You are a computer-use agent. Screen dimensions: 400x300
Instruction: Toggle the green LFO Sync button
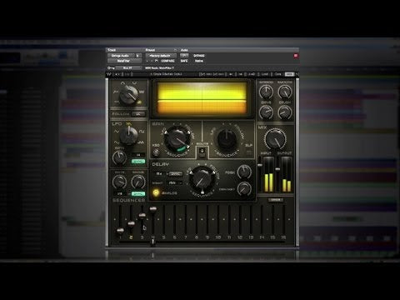pos(138,162)
